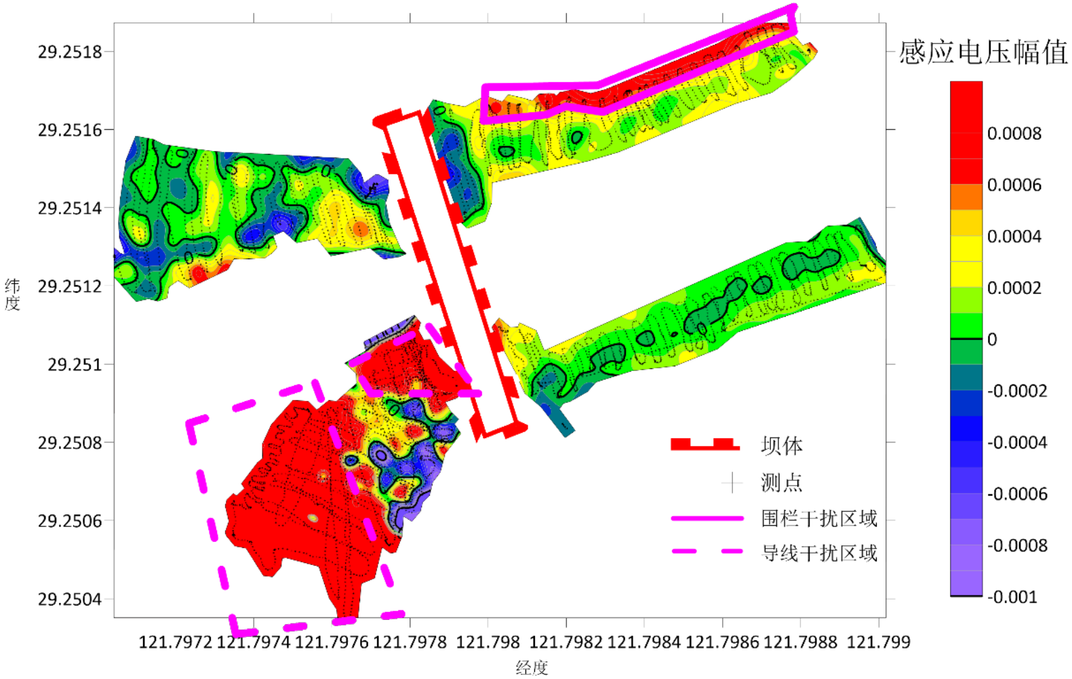The height and width of the screenshot is (679, 1072).
Task: Click the colorbar 0 value label
Action: coord(991,339)
